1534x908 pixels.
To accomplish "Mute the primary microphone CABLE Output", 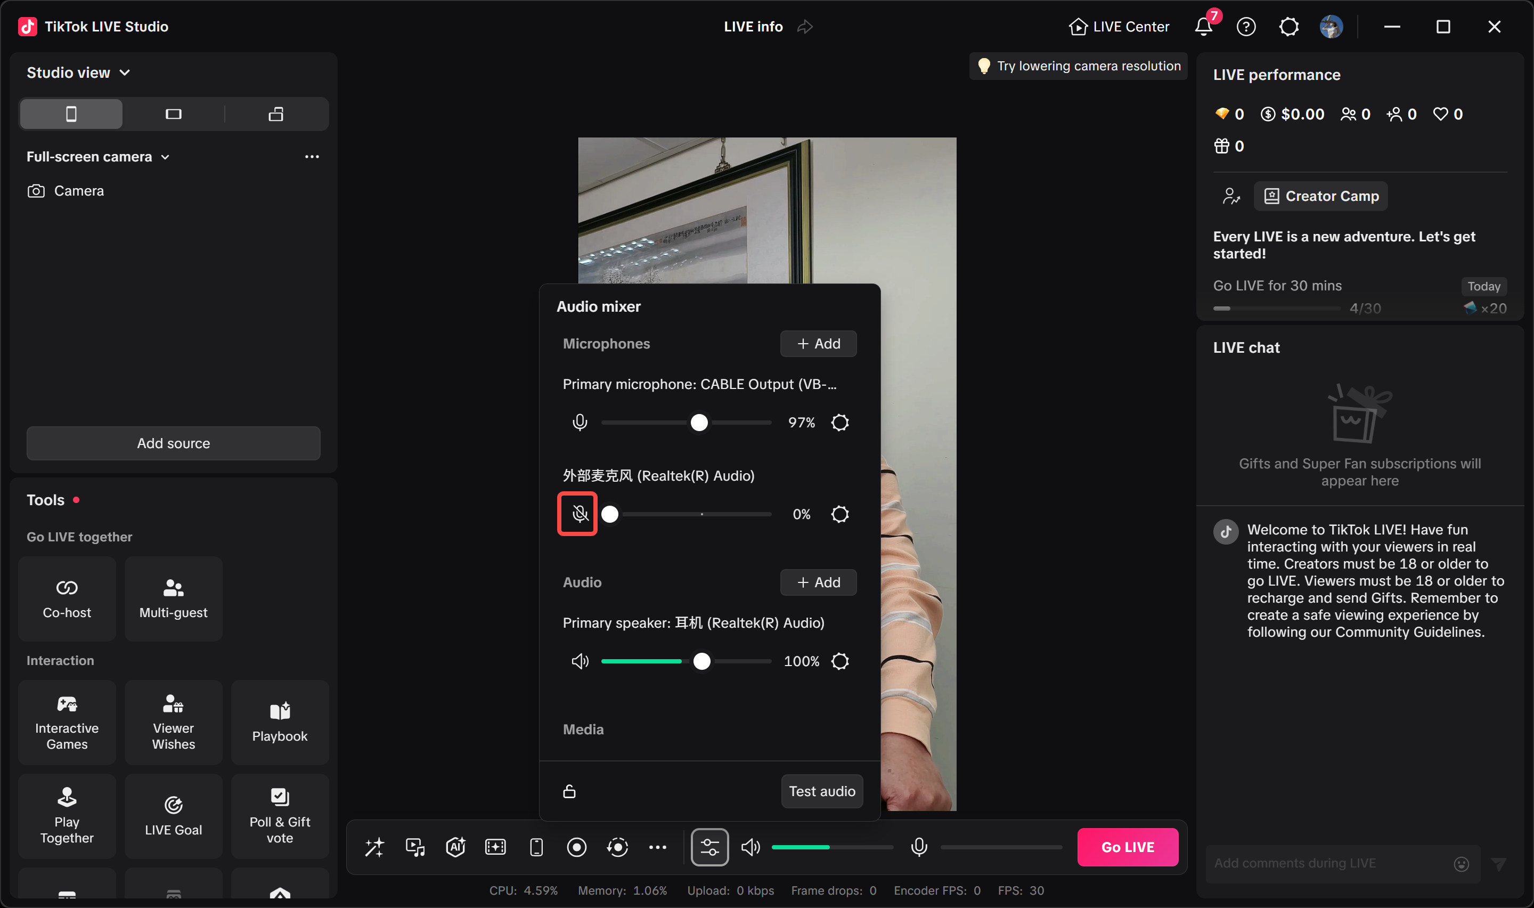I will coord(580,422).
